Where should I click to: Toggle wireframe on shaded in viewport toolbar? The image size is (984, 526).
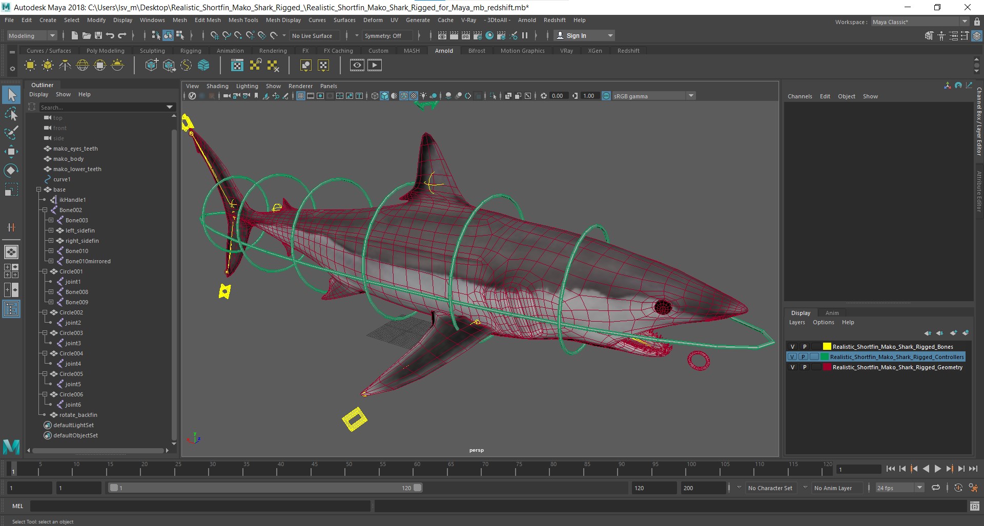pos(404,96)
